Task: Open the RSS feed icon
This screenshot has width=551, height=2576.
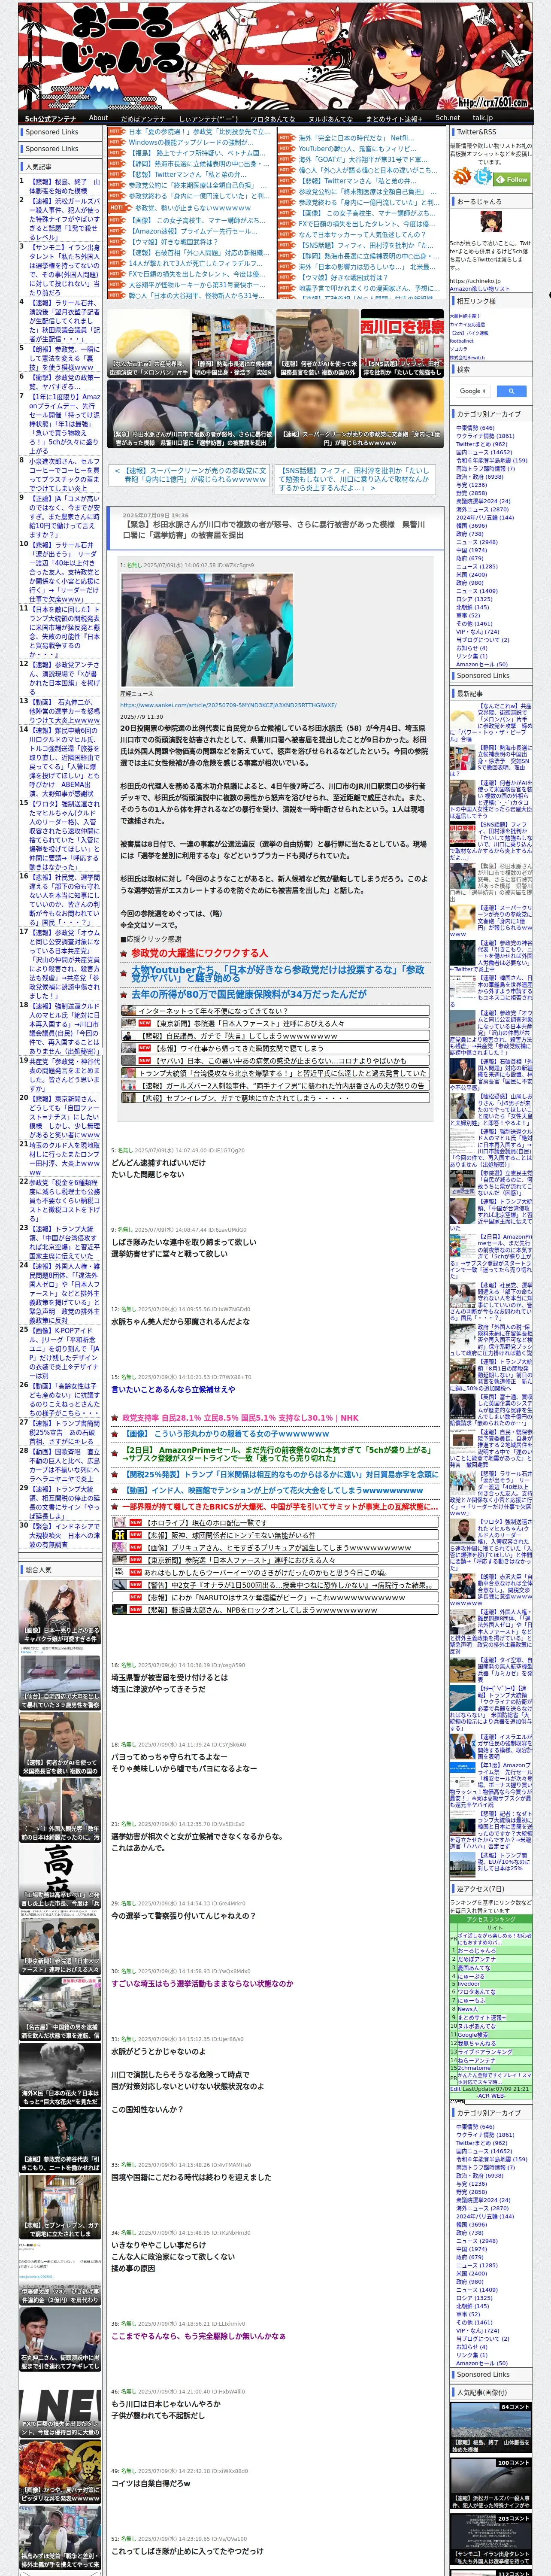Action: (462, 177)
